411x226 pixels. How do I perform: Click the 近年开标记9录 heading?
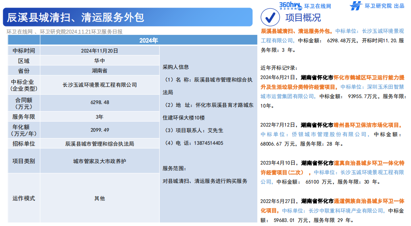click(279, 68)
